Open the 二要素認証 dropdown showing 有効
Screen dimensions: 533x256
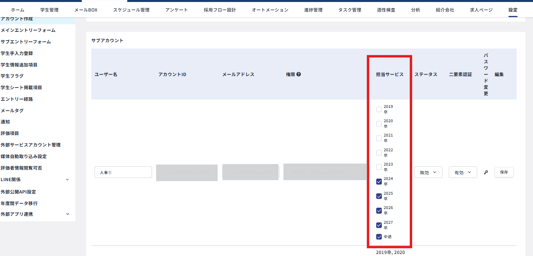click(463, 172)
